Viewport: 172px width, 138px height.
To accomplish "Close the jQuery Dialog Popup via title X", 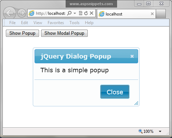I will tap(132, 56).
